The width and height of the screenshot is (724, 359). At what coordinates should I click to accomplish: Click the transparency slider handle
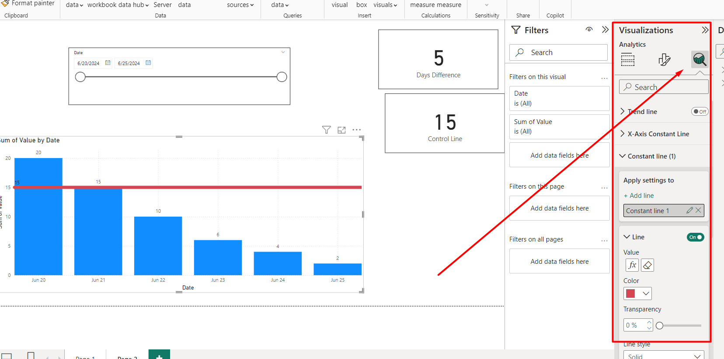point(660,325)
